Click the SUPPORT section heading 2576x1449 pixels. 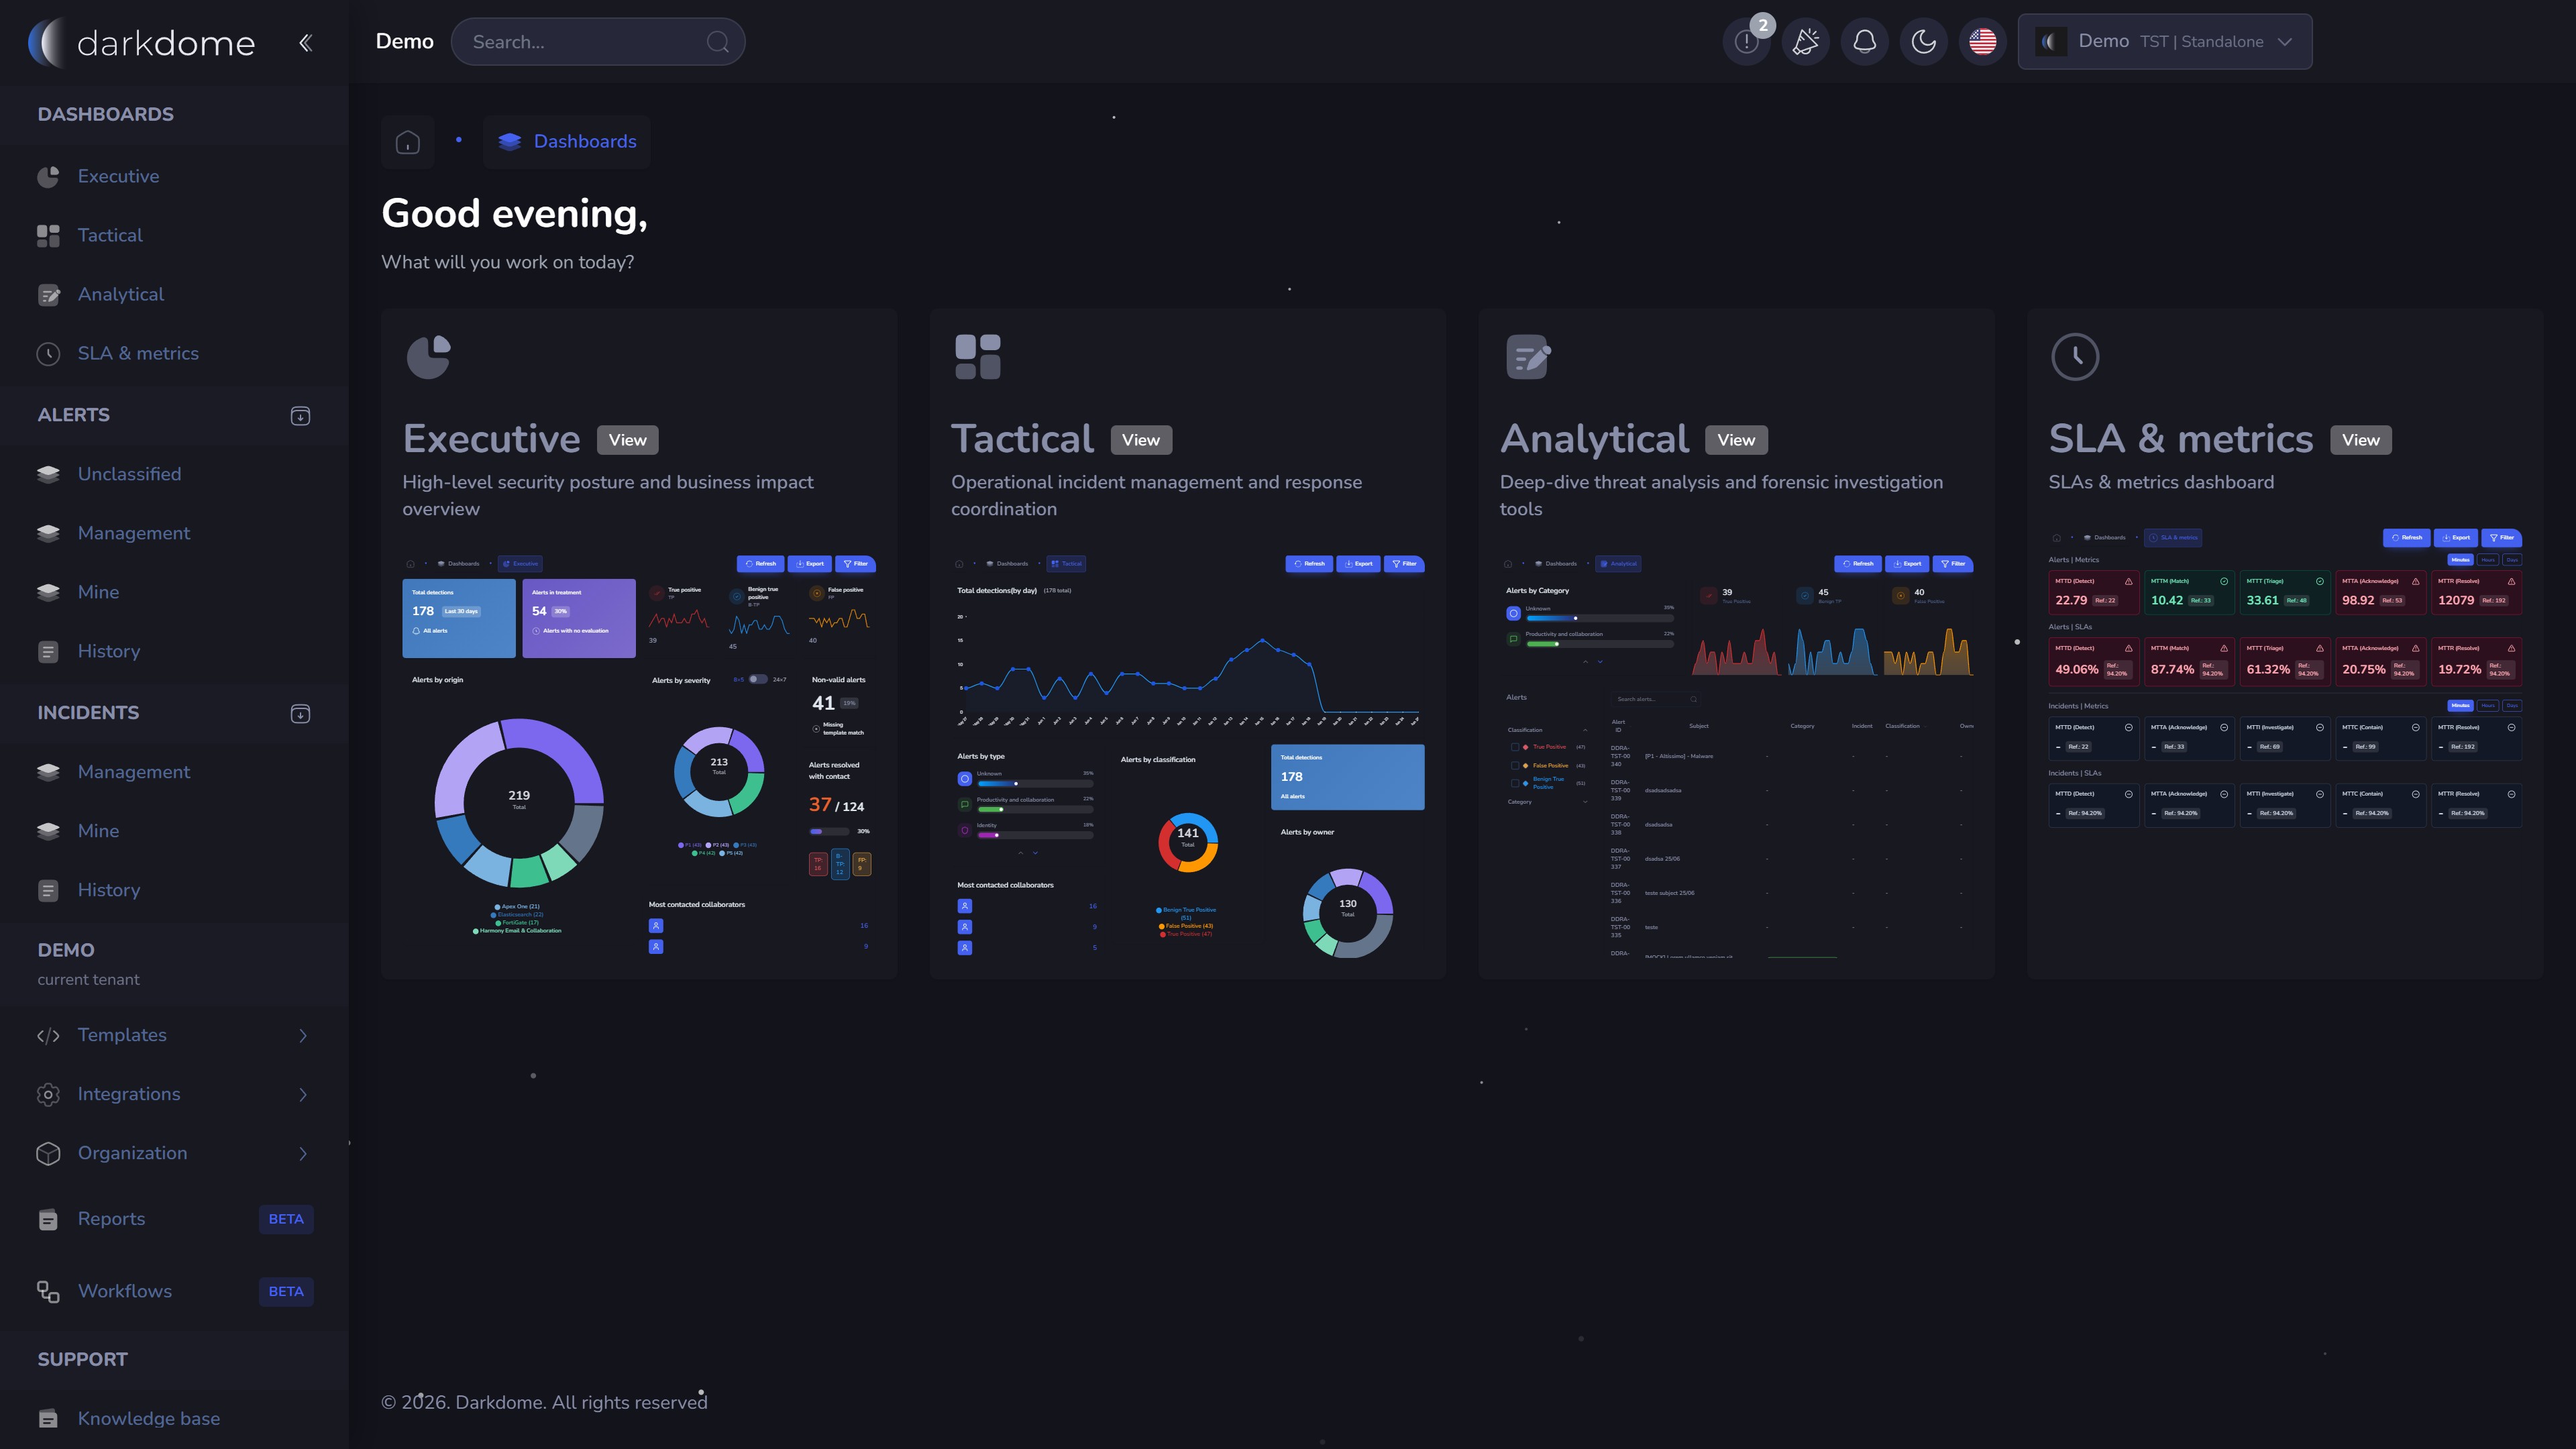coord(82,1360)
